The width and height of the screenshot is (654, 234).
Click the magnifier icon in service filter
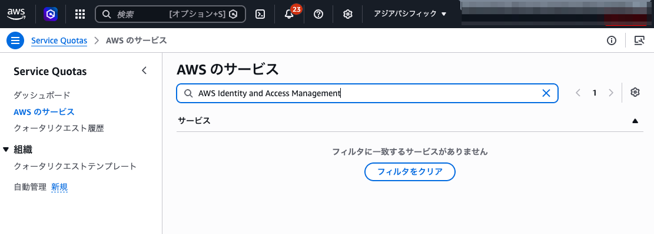pos(188,93)
